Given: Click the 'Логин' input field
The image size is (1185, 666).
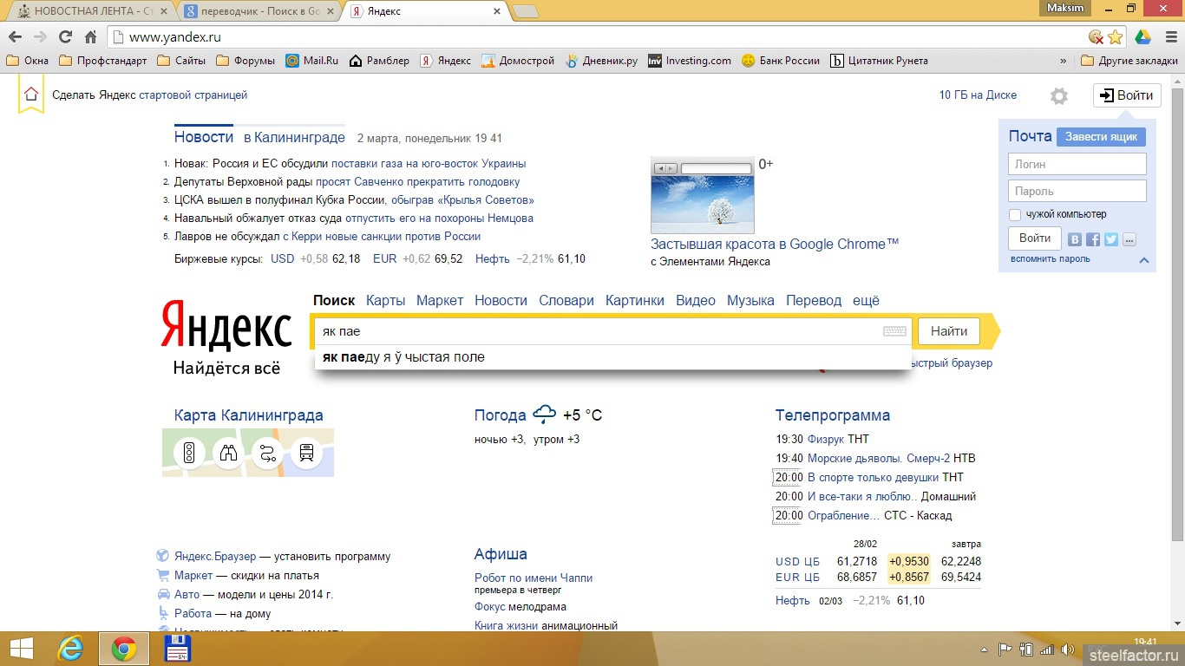Looking at the screenshot, I should 1077,164.
